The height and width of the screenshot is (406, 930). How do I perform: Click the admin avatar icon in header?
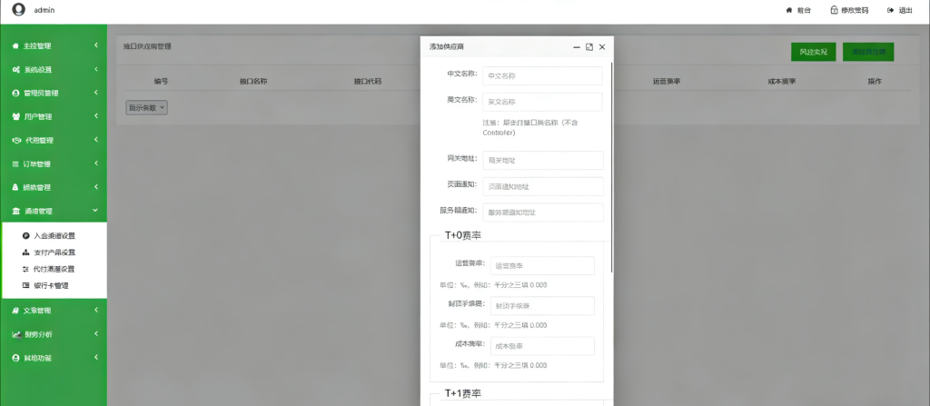click(x=19, y=9)
